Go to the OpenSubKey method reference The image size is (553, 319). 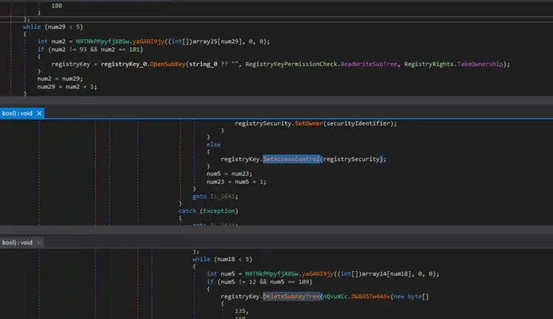168,64
